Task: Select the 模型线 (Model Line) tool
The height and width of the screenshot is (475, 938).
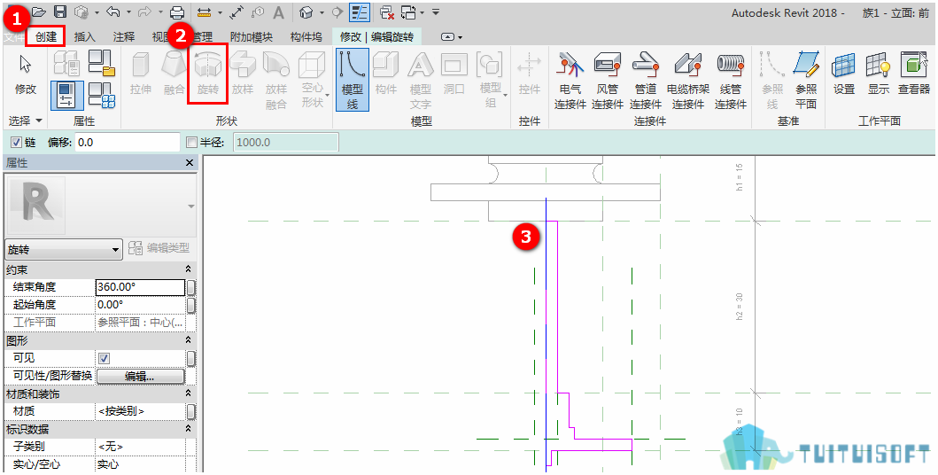Action: click(x=353, y=80)
